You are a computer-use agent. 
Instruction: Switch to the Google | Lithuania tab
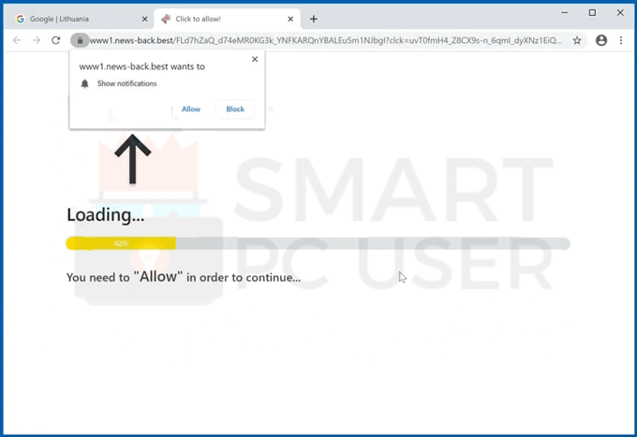tap(81, 19)
